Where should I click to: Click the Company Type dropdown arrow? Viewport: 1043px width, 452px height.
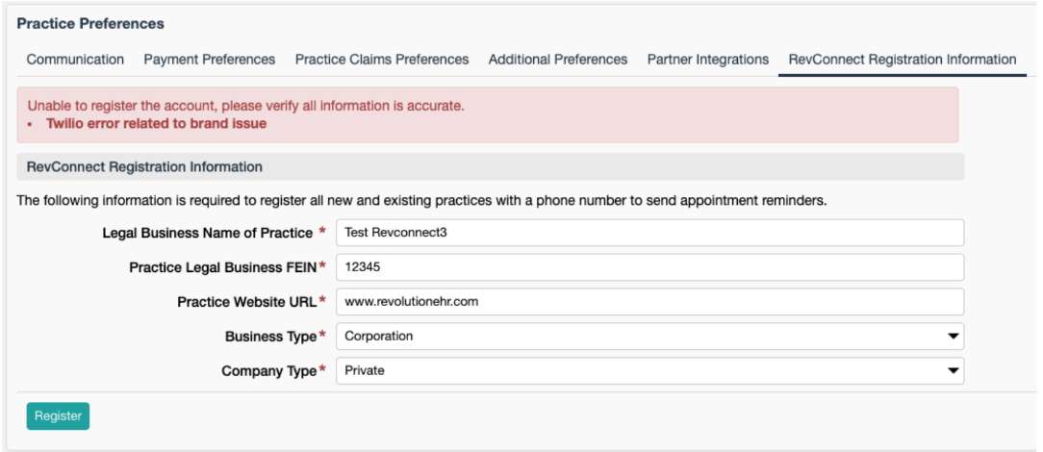click(x=953, y=370)
